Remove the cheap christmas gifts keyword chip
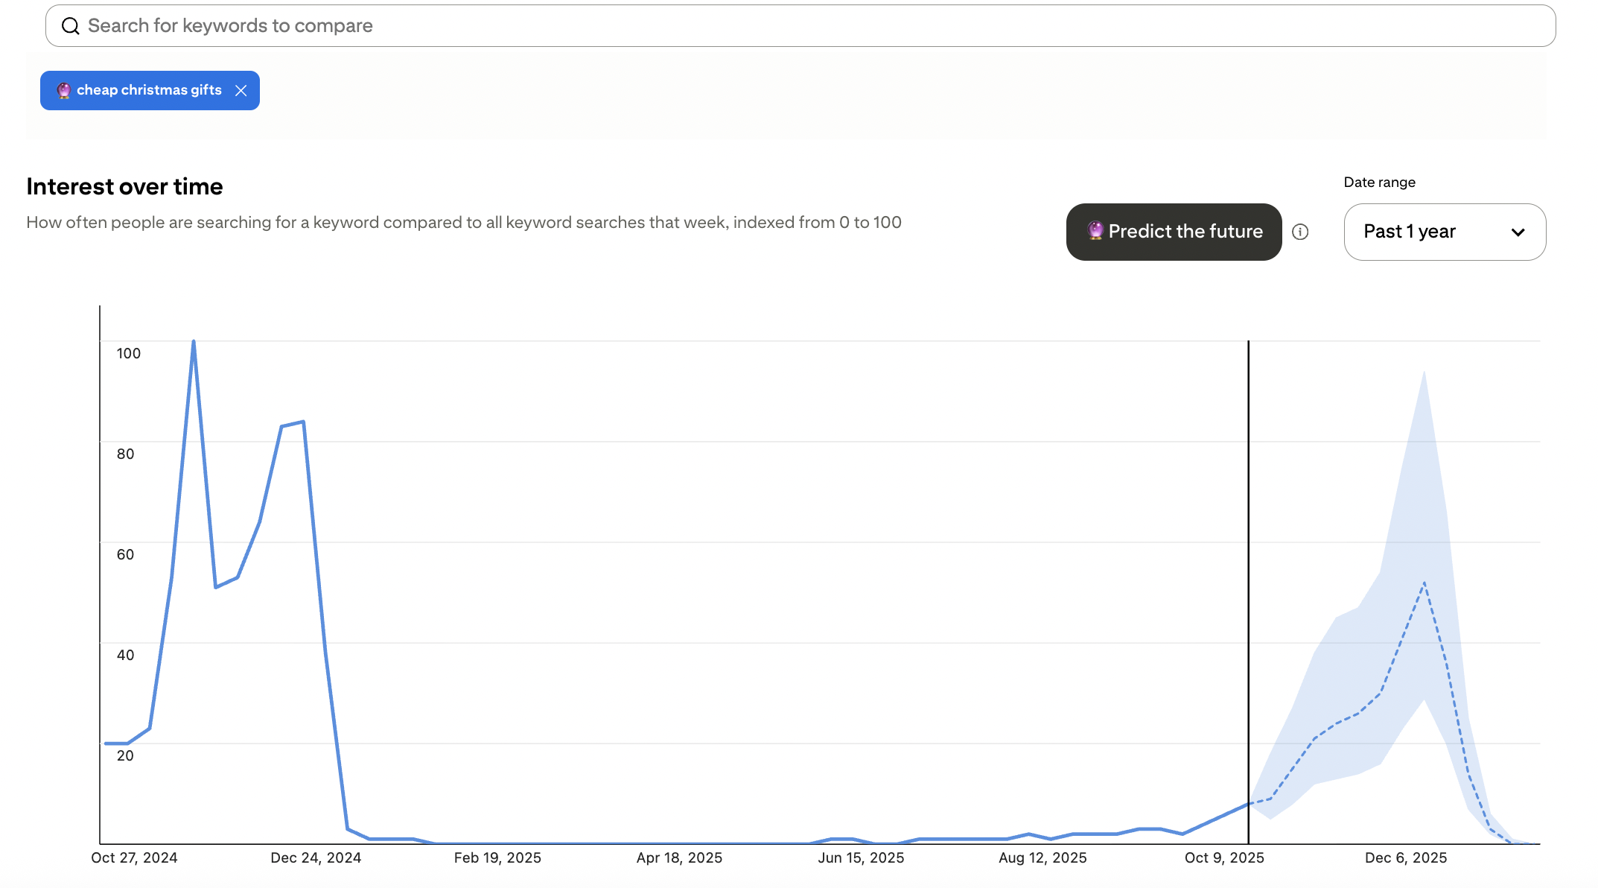The width and height of the screenshot is (1598, 888). 241,91
